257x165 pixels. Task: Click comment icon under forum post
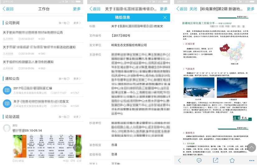pos(72,161)
